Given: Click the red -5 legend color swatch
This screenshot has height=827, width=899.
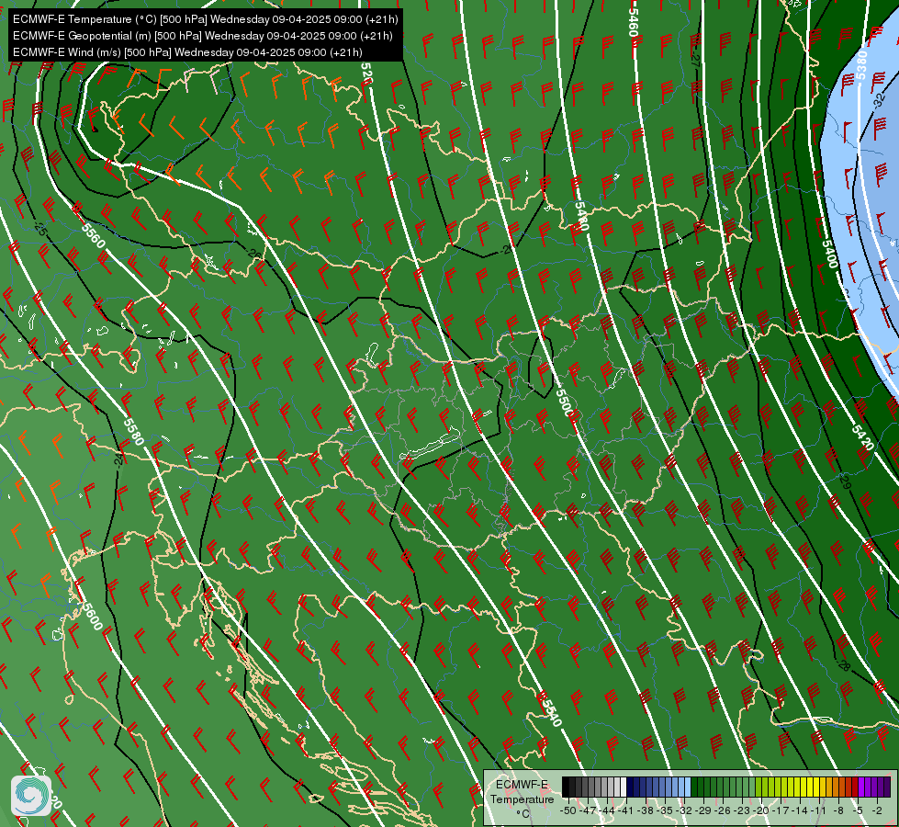Looking at the screenshot, I should [x=856, y=787].
